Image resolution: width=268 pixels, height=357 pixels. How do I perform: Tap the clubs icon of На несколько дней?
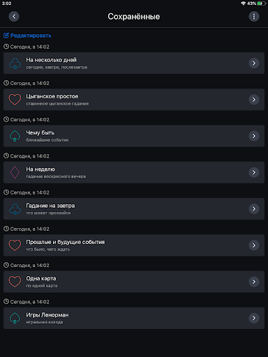[15, 63]
